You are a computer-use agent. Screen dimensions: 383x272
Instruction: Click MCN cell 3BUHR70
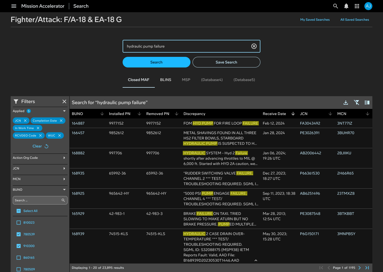click(x=346, y=133)
